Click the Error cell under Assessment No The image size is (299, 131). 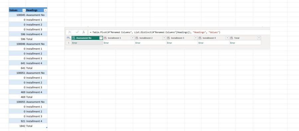click(87, 43)
